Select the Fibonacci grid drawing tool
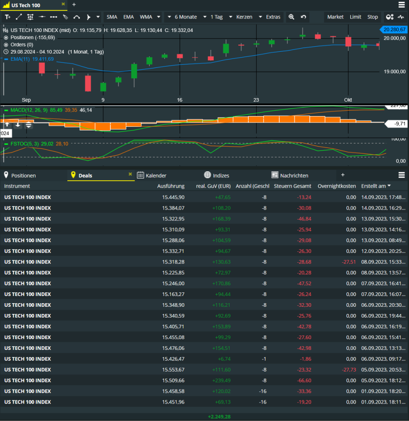The width and height of the screenshot is (409, 421). pos(30,17)
